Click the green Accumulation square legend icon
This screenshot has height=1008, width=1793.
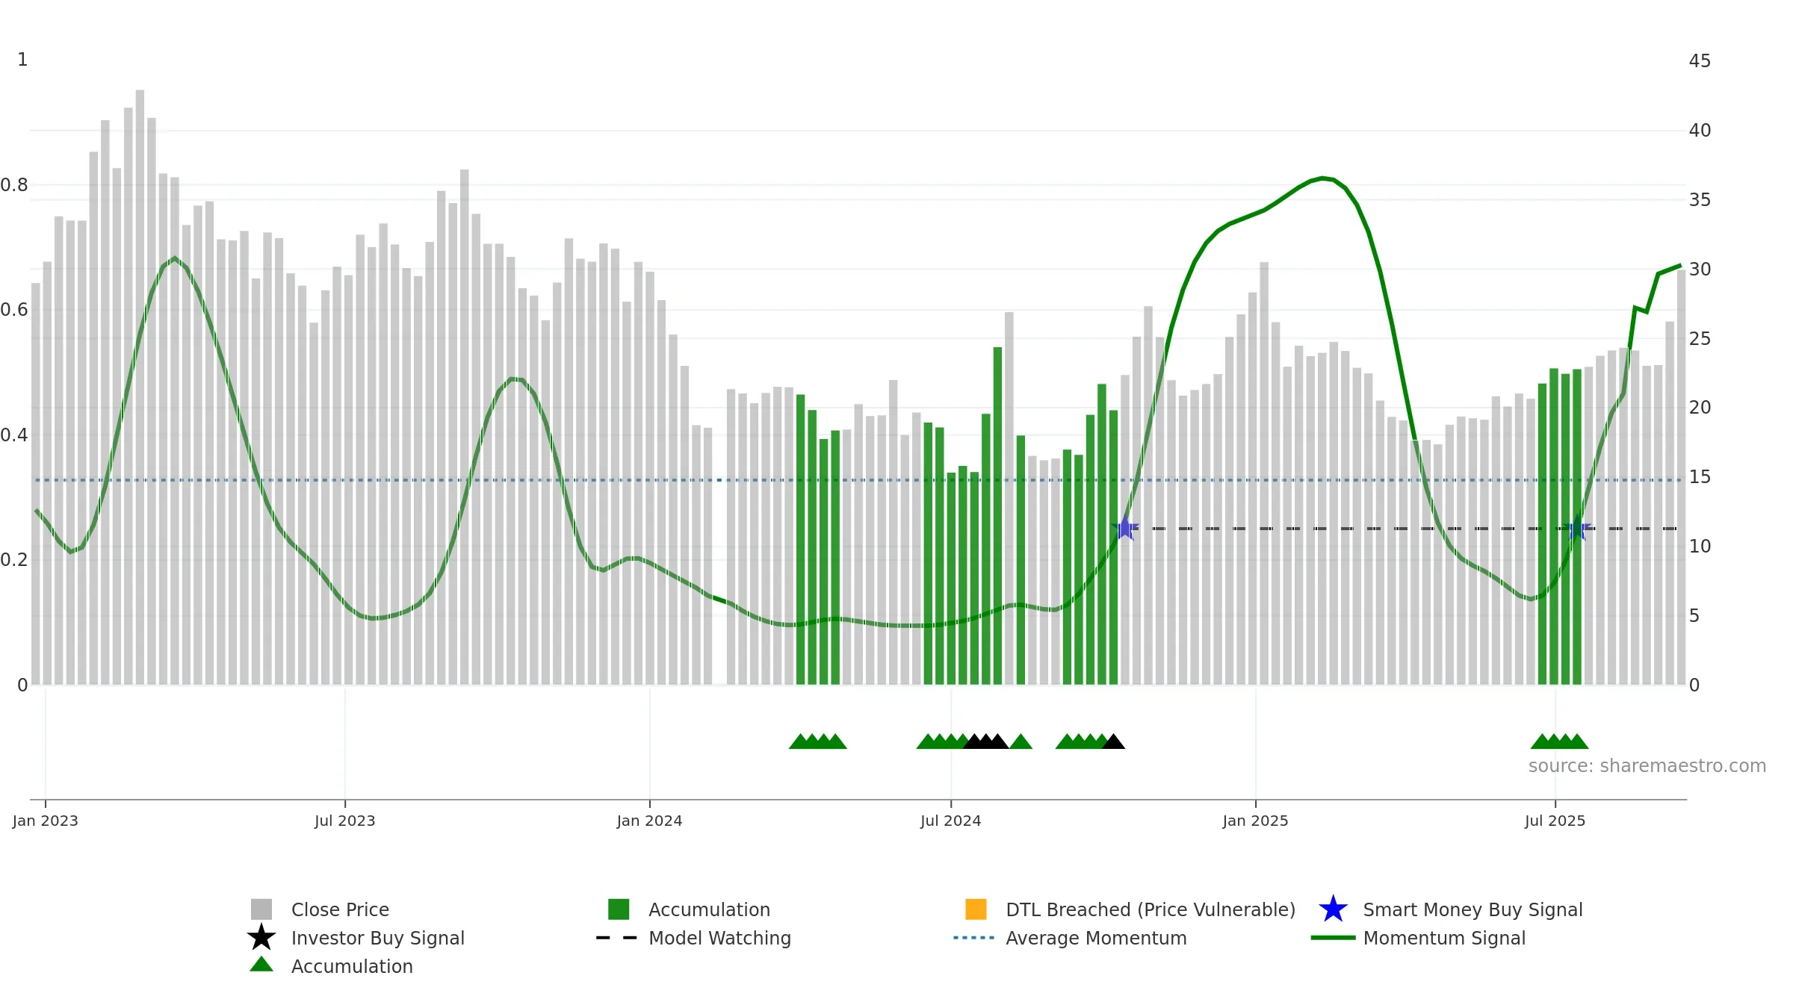[x=619, y=909]
